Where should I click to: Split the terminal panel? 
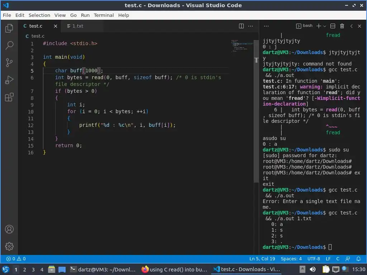(x=333, y=26)
